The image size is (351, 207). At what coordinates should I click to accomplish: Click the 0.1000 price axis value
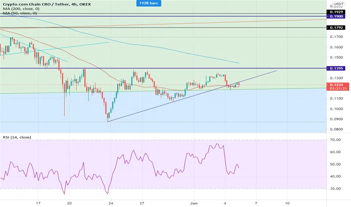pos(336,109)
